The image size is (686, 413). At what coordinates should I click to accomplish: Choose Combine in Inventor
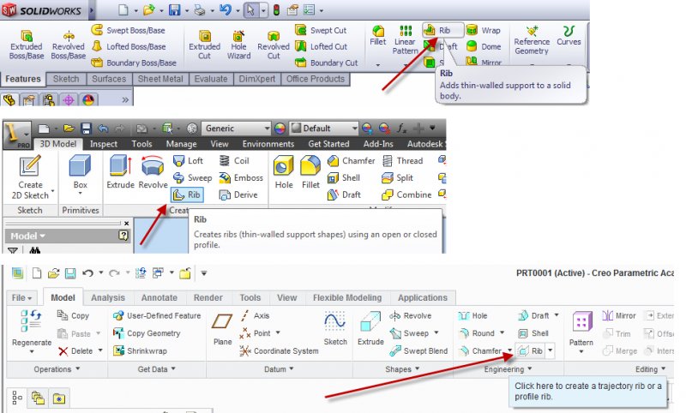tap(406, 195)
